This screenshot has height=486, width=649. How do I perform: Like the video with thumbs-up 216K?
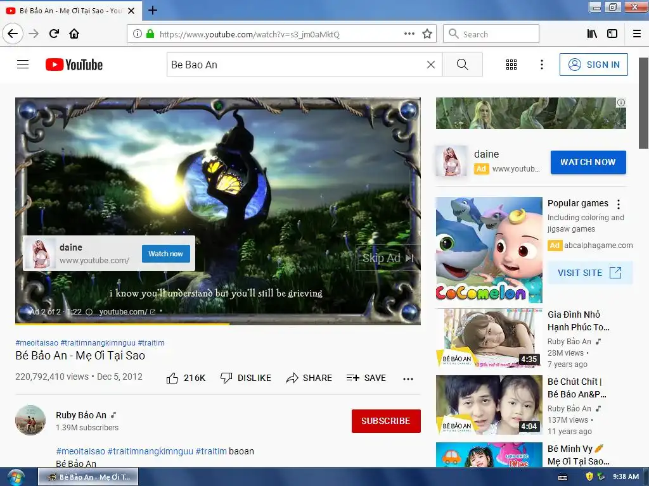point(186,378)
